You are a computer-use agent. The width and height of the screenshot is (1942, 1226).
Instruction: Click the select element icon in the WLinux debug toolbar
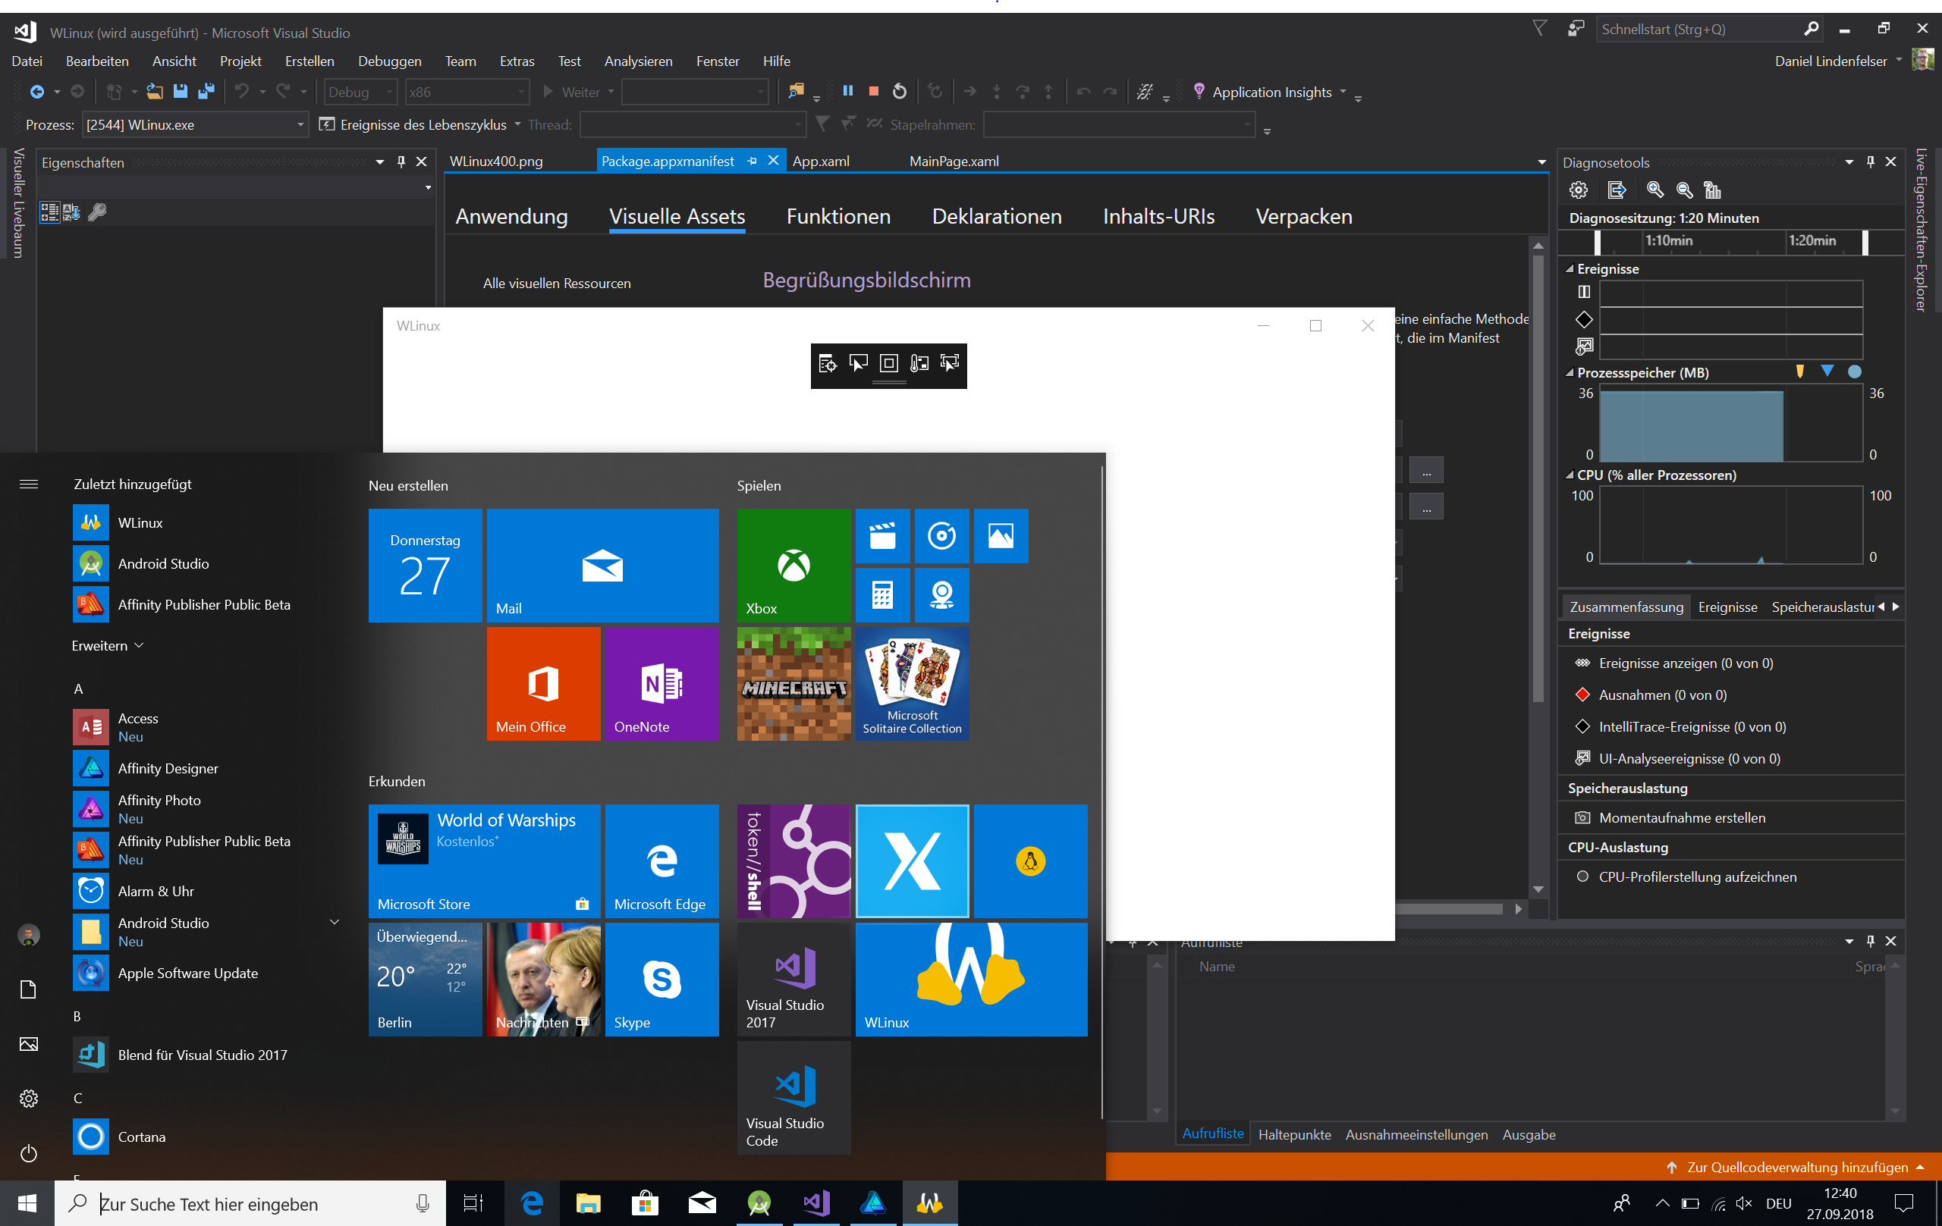click(858, 363)
